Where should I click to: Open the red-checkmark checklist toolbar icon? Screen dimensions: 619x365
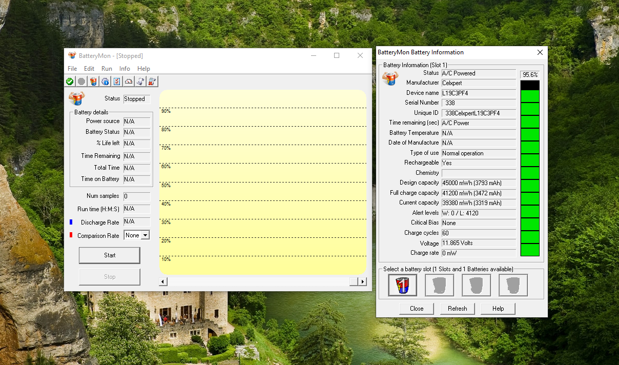(117, 82)
